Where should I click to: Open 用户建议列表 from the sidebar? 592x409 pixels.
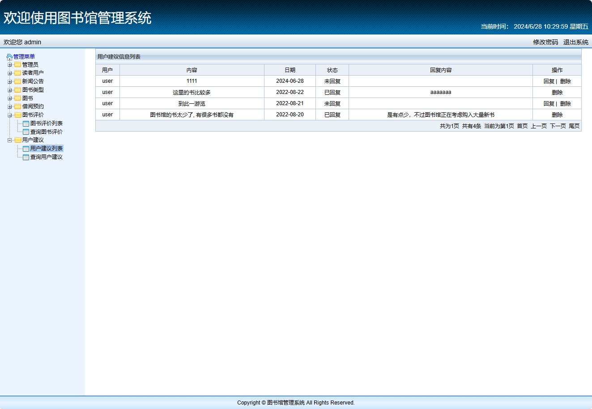pyautogui.click(x=47, y=149)
